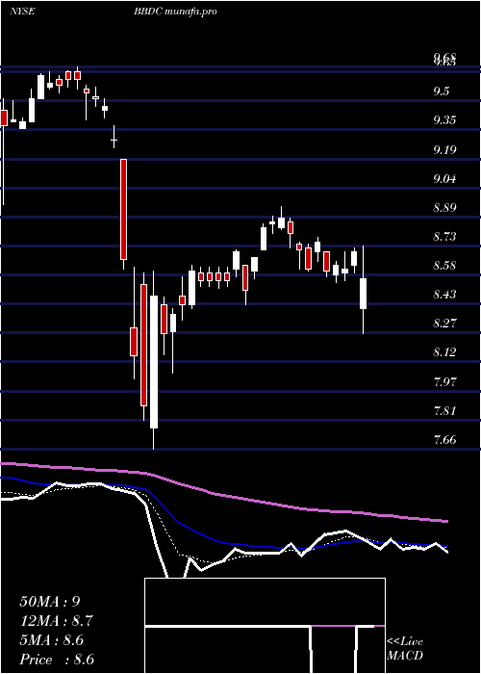
Task: Select the 8.12 price level label
Action: pyautogui.click(x=444, y=352)
